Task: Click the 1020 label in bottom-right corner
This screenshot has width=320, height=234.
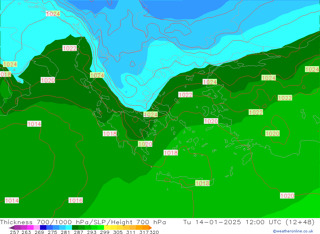Action: tap(287, 196)
